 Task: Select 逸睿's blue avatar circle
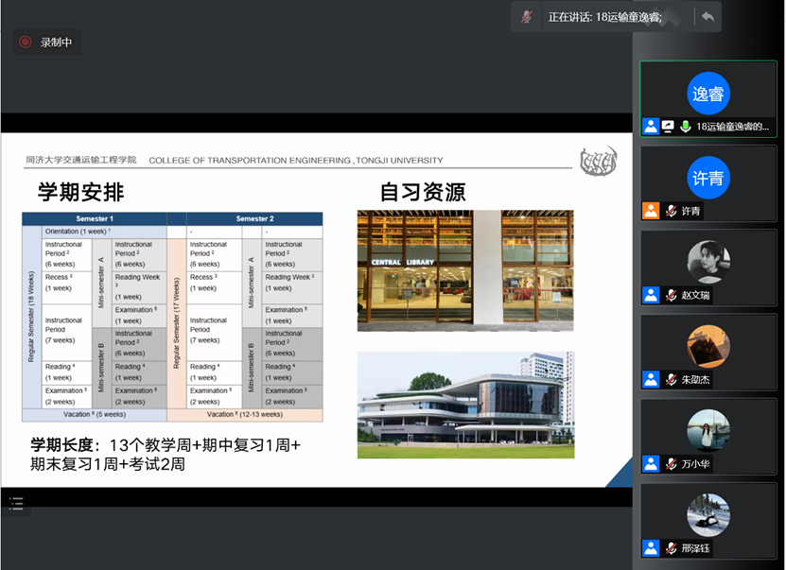(708, 94)
